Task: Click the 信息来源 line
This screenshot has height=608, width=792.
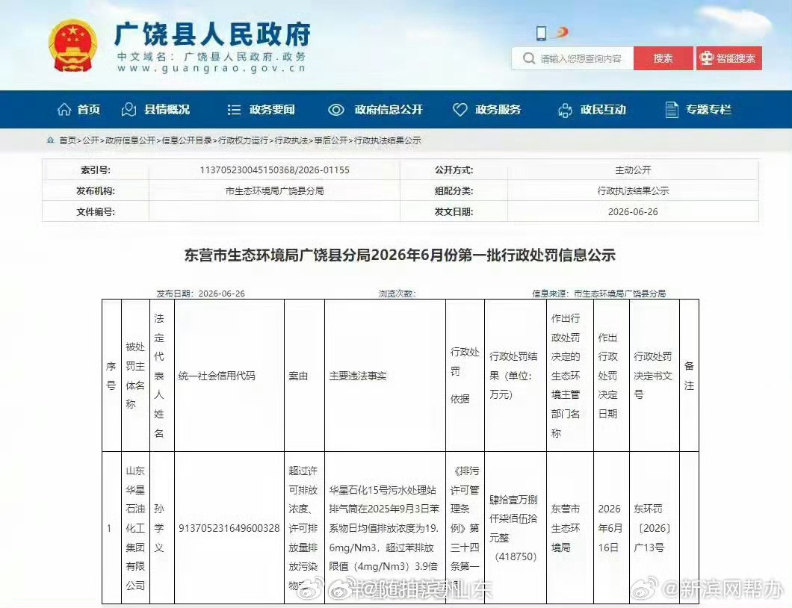Action: 599,294
